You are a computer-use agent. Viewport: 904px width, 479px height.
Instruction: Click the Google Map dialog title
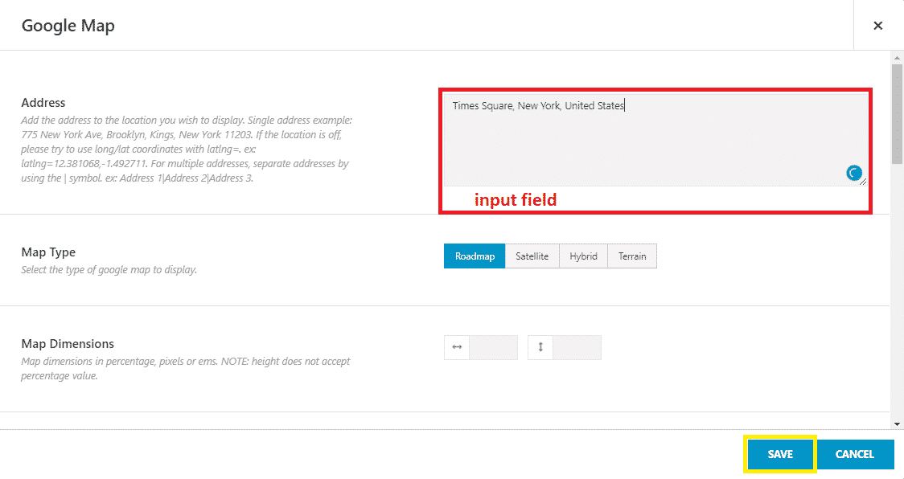point(68,26)
